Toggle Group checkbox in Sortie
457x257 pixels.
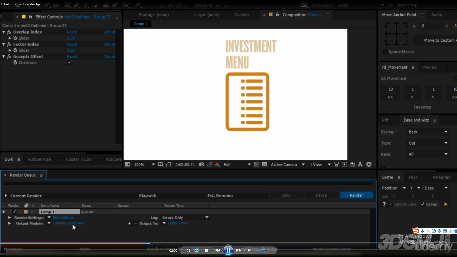[422, 204]
